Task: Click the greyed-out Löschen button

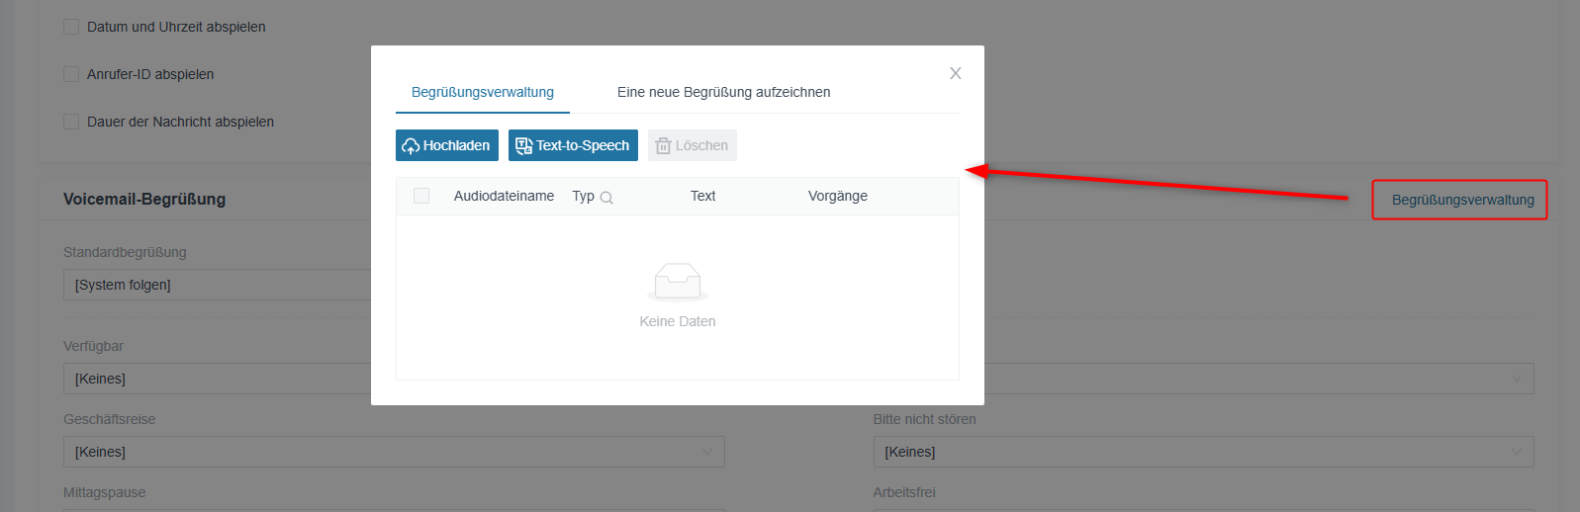Action: pyautogui.click(x=693, y=145)
